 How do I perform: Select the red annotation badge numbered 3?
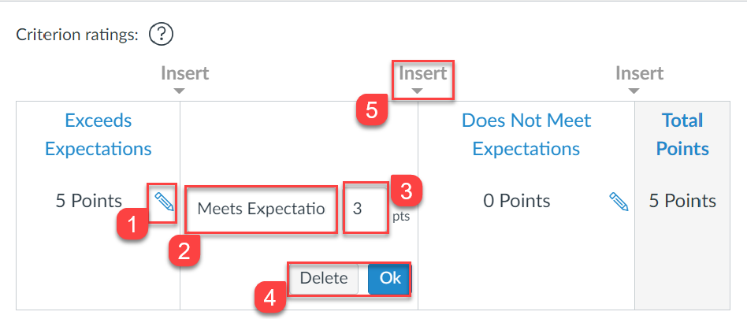point(406,192)
